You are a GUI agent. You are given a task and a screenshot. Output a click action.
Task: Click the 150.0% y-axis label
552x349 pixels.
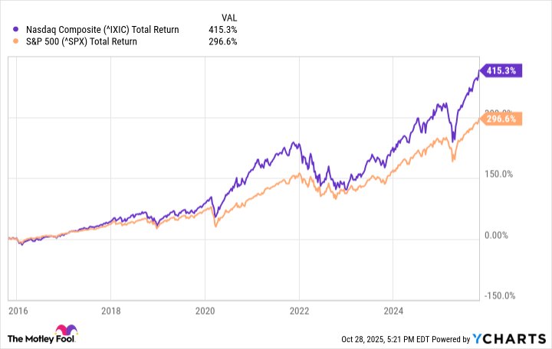498,174
